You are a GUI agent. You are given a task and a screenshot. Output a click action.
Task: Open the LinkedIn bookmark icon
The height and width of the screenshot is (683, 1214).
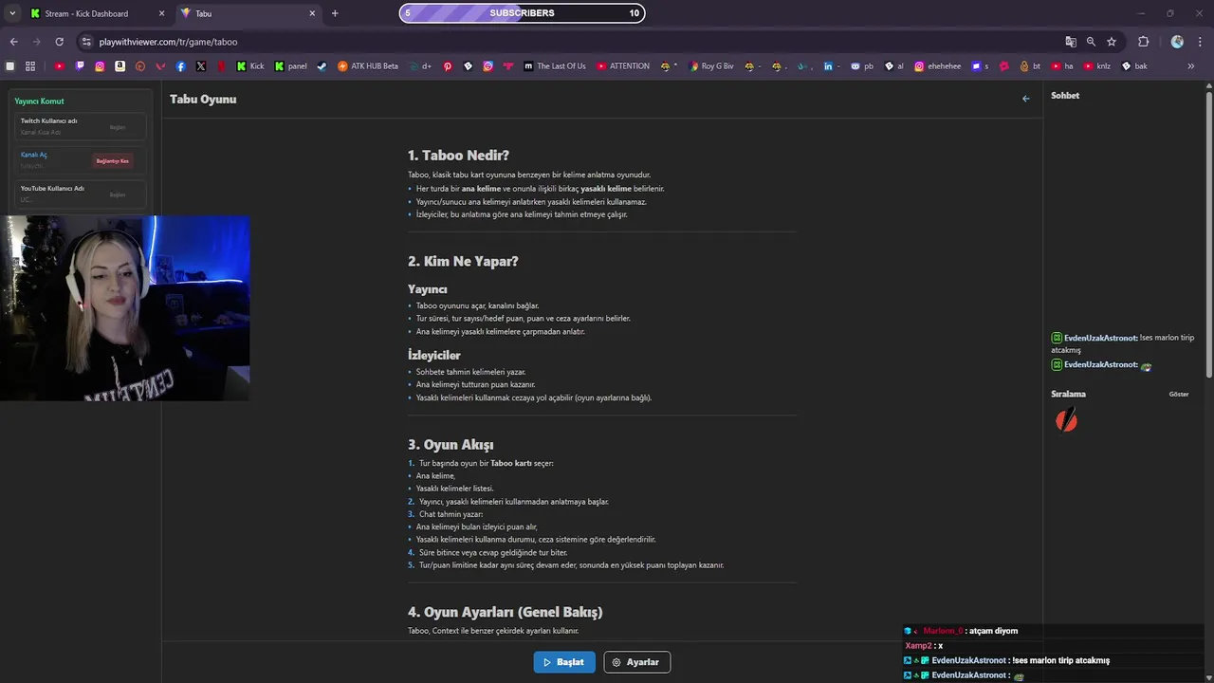(828, 66)
